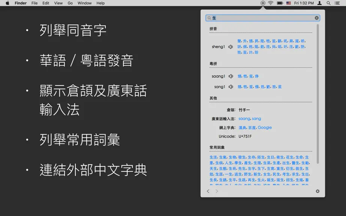Open the Google online dictionary link
The image size is (346, 216).
(x=265, y=127)
